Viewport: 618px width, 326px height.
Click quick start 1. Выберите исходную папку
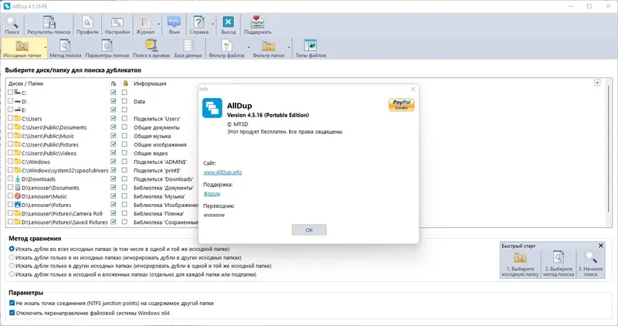click(x=520, y=263)
